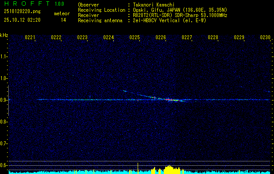
Task: Click Ogaki, Gifu, JAPAN coordinates text
Action: point(180,10)
